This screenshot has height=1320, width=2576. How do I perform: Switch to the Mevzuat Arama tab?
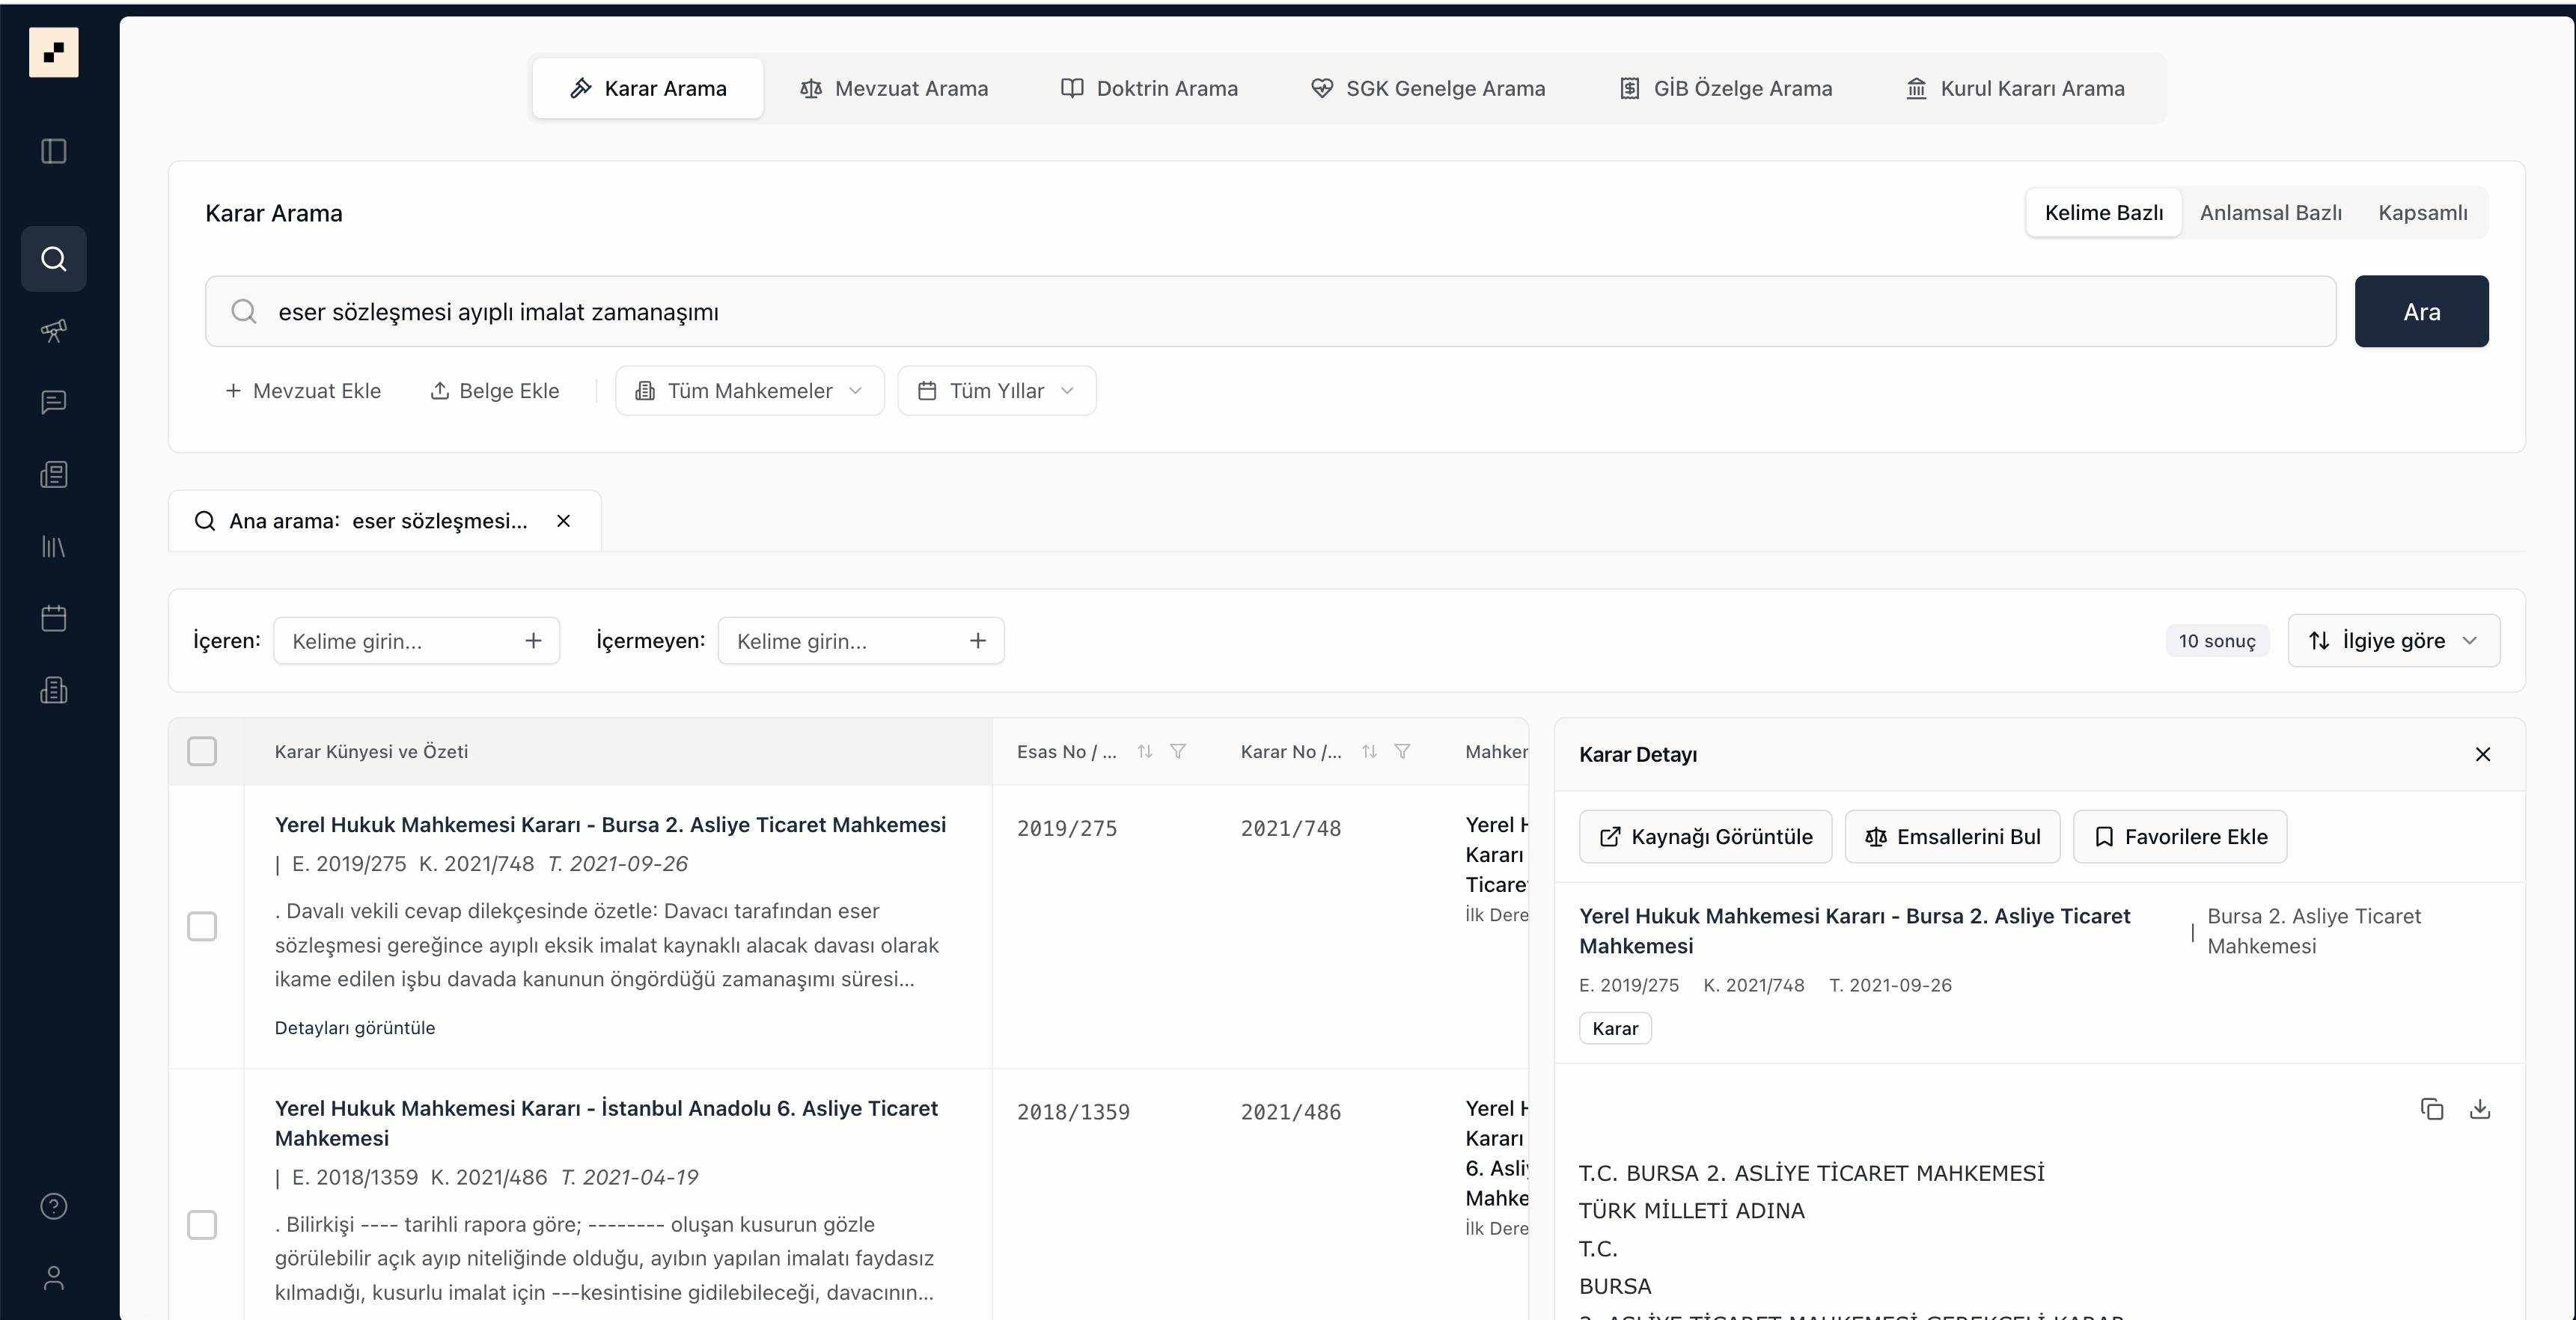tap(894, 88)
